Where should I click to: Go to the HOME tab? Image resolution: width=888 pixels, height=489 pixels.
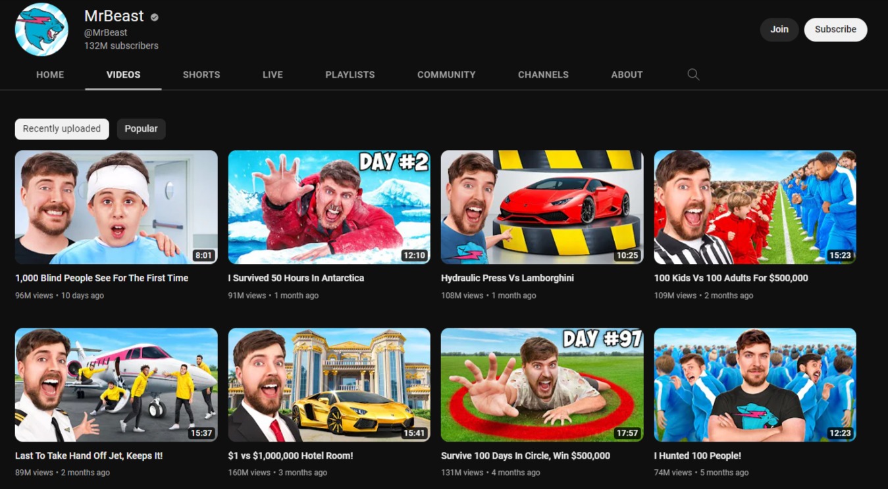tap(50, 74)
